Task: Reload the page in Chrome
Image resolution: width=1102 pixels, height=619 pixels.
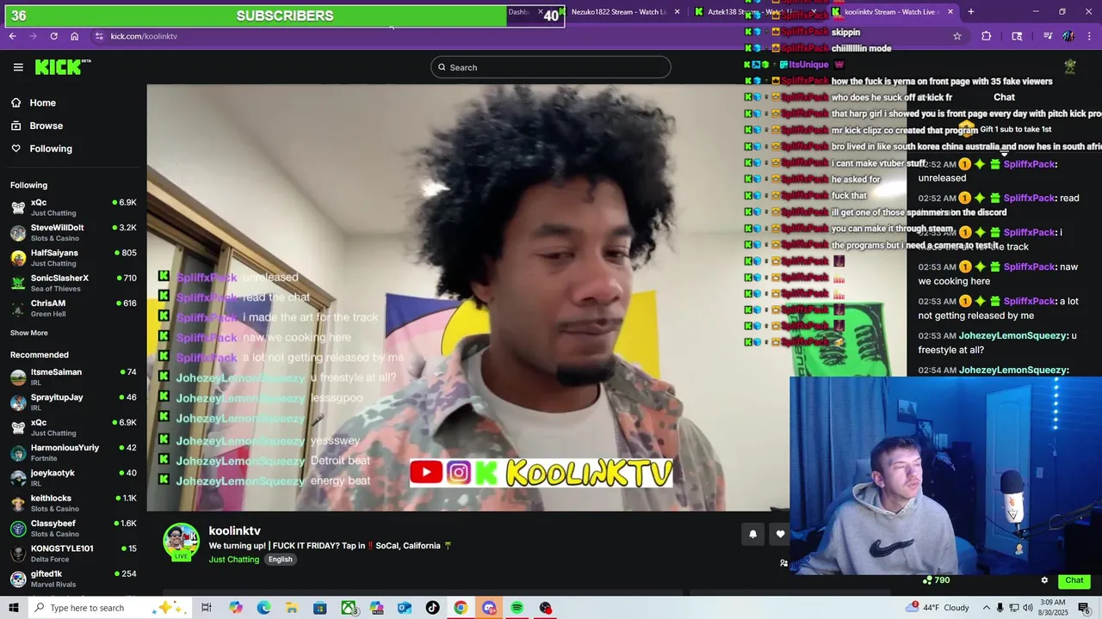Action: point(53,36)
